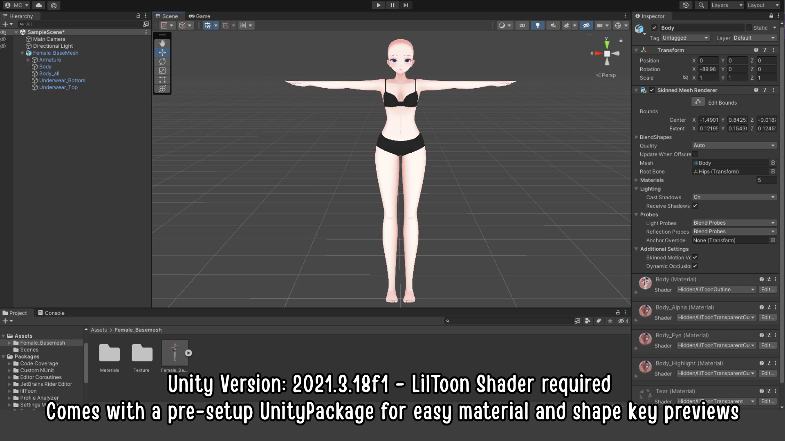Viewport: 785px width, 441px height.
Task: Click the Rotation X input field
Action: [x=708, y=69]
